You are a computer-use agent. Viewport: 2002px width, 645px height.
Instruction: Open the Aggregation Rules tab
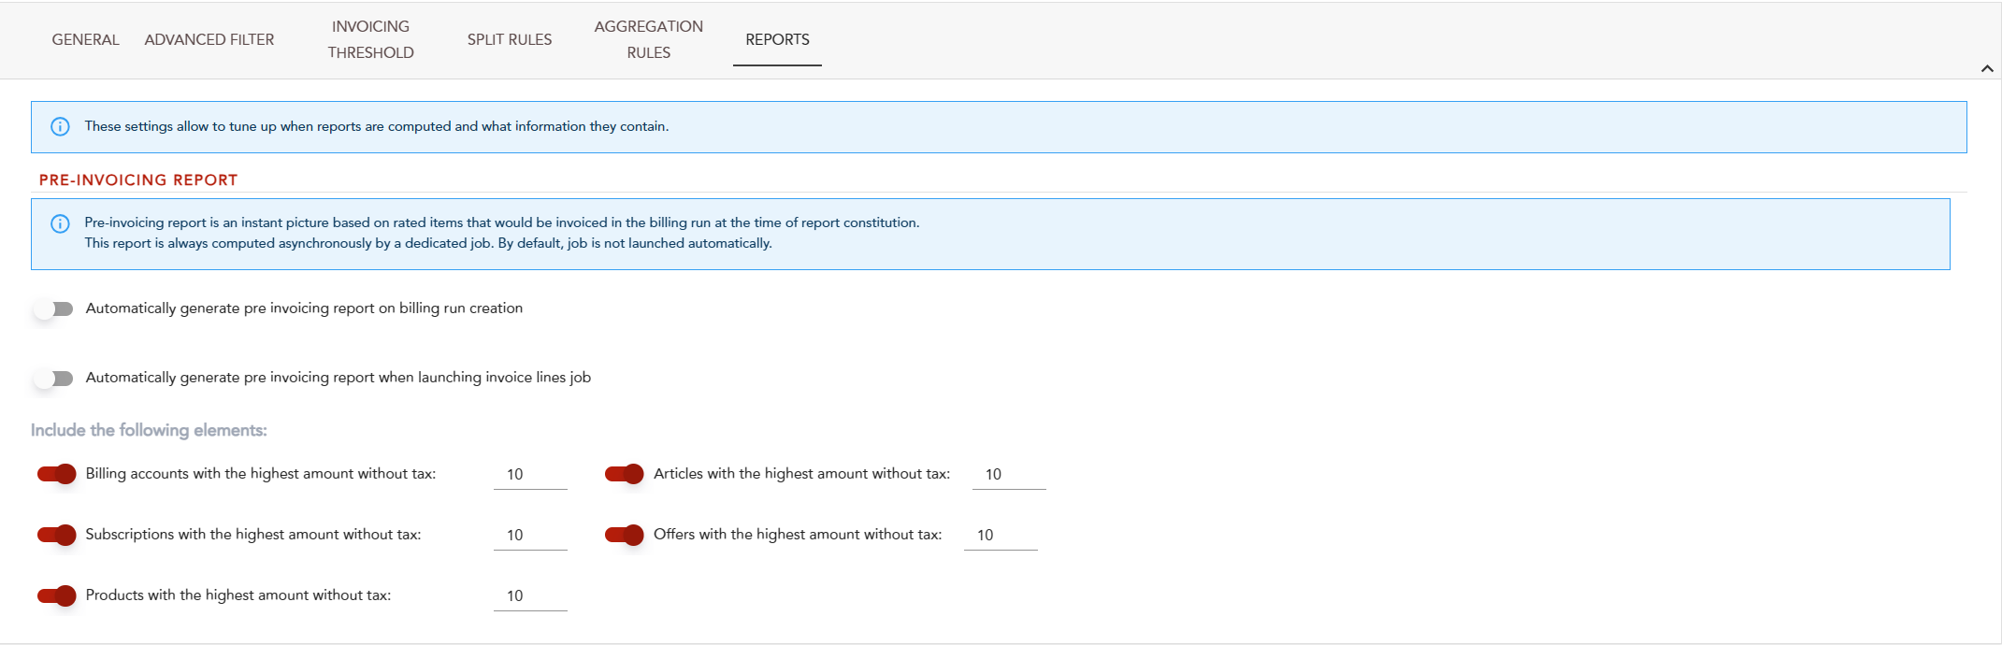[648, 39]
